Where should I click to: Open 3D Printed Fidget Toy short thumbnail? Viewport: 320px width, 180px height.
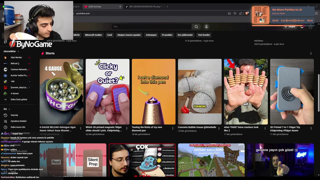pos(292,92)
